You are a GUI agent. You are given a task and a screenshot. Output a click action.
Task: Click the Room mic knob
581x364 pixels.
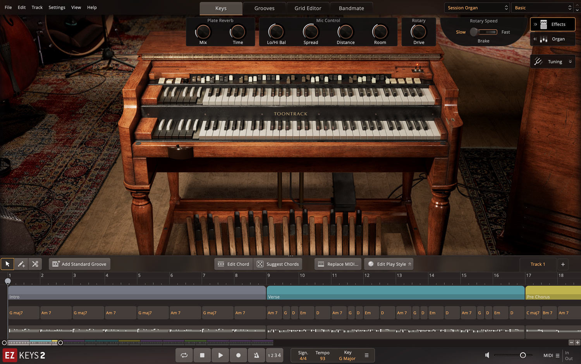(380, 32)
